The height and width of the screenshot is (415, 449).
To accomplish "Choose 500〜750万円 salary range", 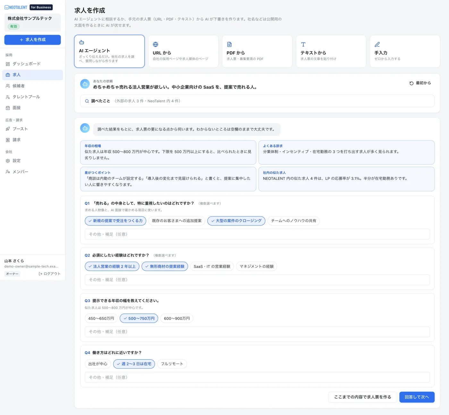I will click(x=139, y=318).
